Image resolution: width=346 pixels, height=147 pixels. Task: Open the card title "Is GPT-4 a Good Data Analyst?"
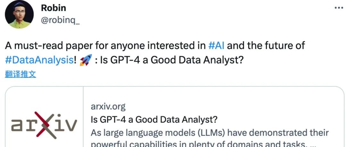(154, 120)
